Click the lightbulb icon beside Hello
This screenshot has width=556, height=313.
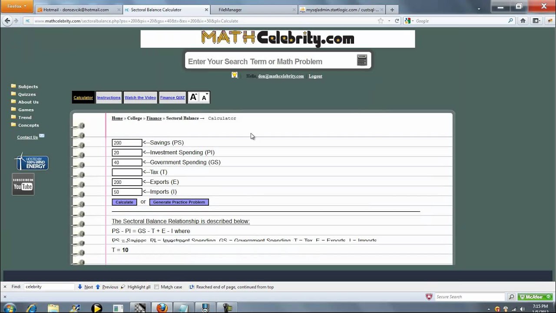235,75
